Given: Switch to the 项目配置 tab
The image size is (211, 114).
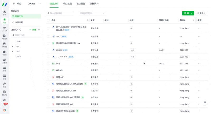Looking at the screenshot, I should [81, 4].
